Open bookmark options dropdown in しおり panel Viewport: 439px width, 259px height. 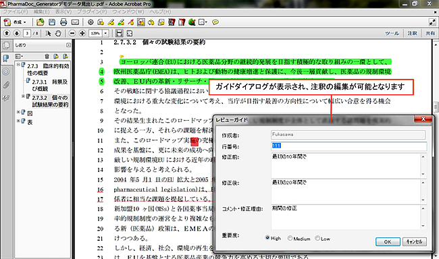pos(20,57)
